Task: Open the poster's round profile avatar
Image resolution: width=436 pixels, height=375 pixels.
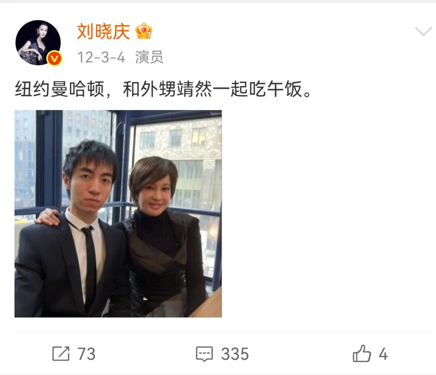Action: (x=38, y=42)
